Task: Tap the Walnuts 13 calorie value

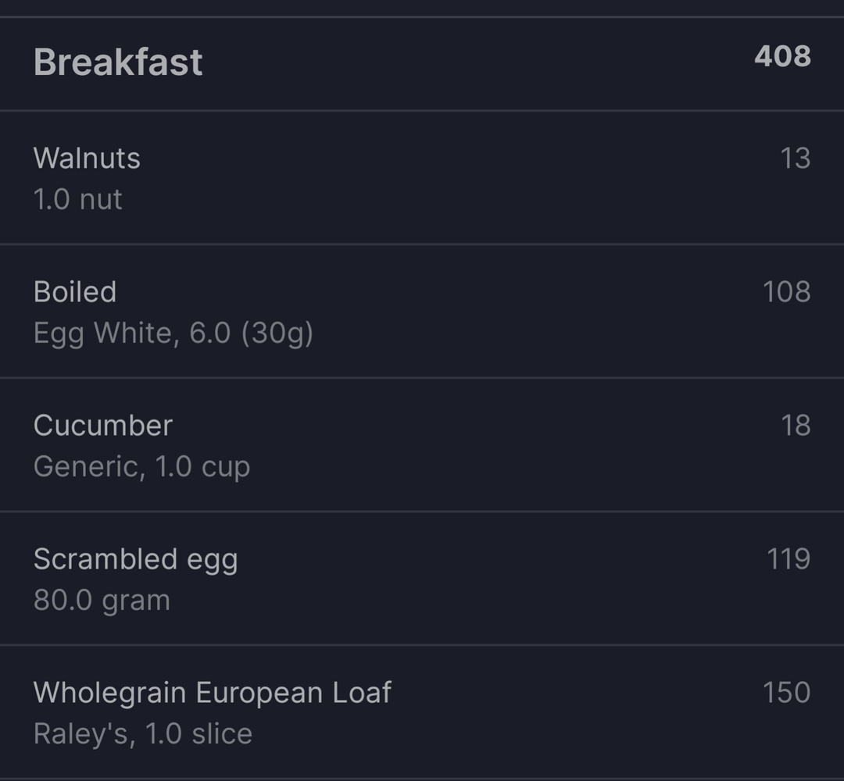Action: tap(795, 158)
